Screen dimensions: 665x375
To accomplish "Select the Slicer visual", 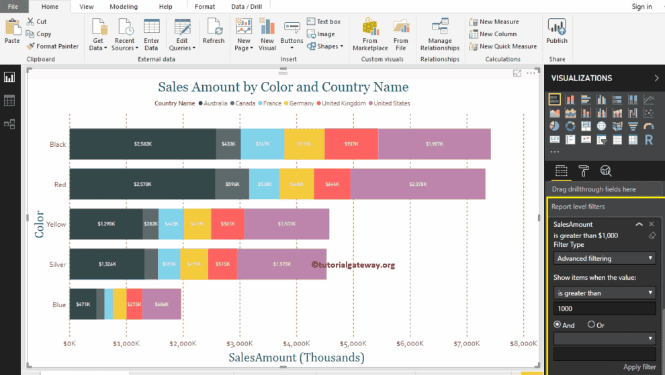I will coord(601,140).
